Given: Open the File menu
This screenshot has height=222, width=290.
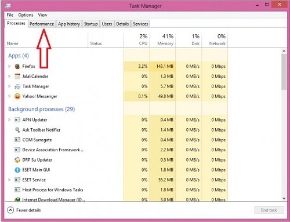Looking at the screenshot, I should [10, 15].
